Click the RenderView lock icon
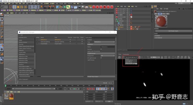The width and height of the screenshot is (193, 105). tap(162, 57)
